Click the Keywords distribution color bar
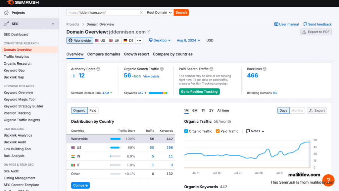The image size is (339, 191). click(x=158, y=93)
